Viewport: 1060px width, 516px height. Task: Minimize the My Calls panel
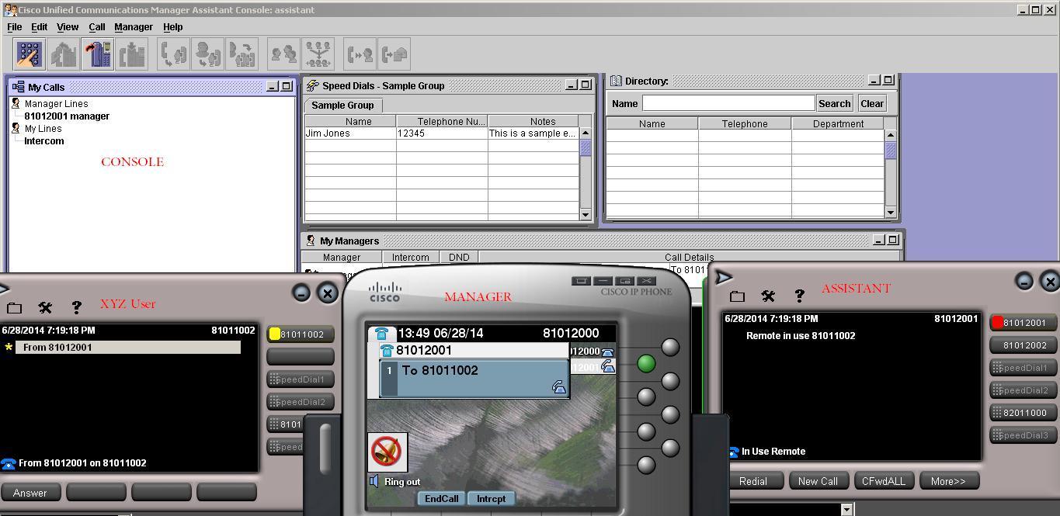point(272,86)
